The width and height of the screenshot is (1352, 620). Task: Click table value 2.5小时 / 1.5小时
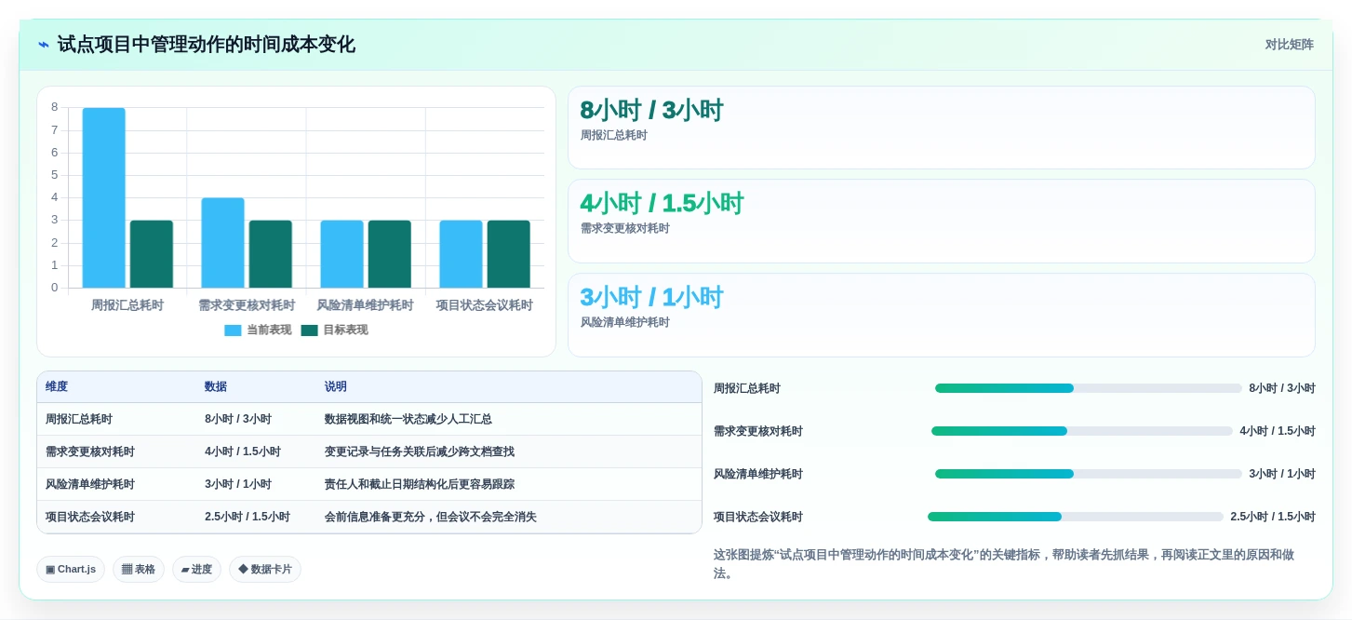[248, 517]
